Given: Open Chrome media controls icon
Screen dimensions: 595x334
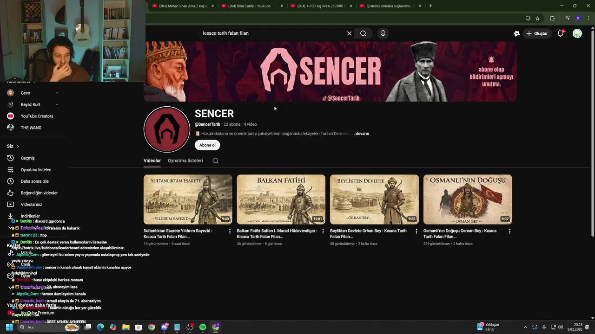Looking at the screenshot, I should [567, 19].
